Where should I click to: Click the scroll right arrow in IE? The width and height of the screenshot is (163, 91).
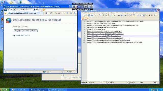pyautogui.click(x=76, y=69)
